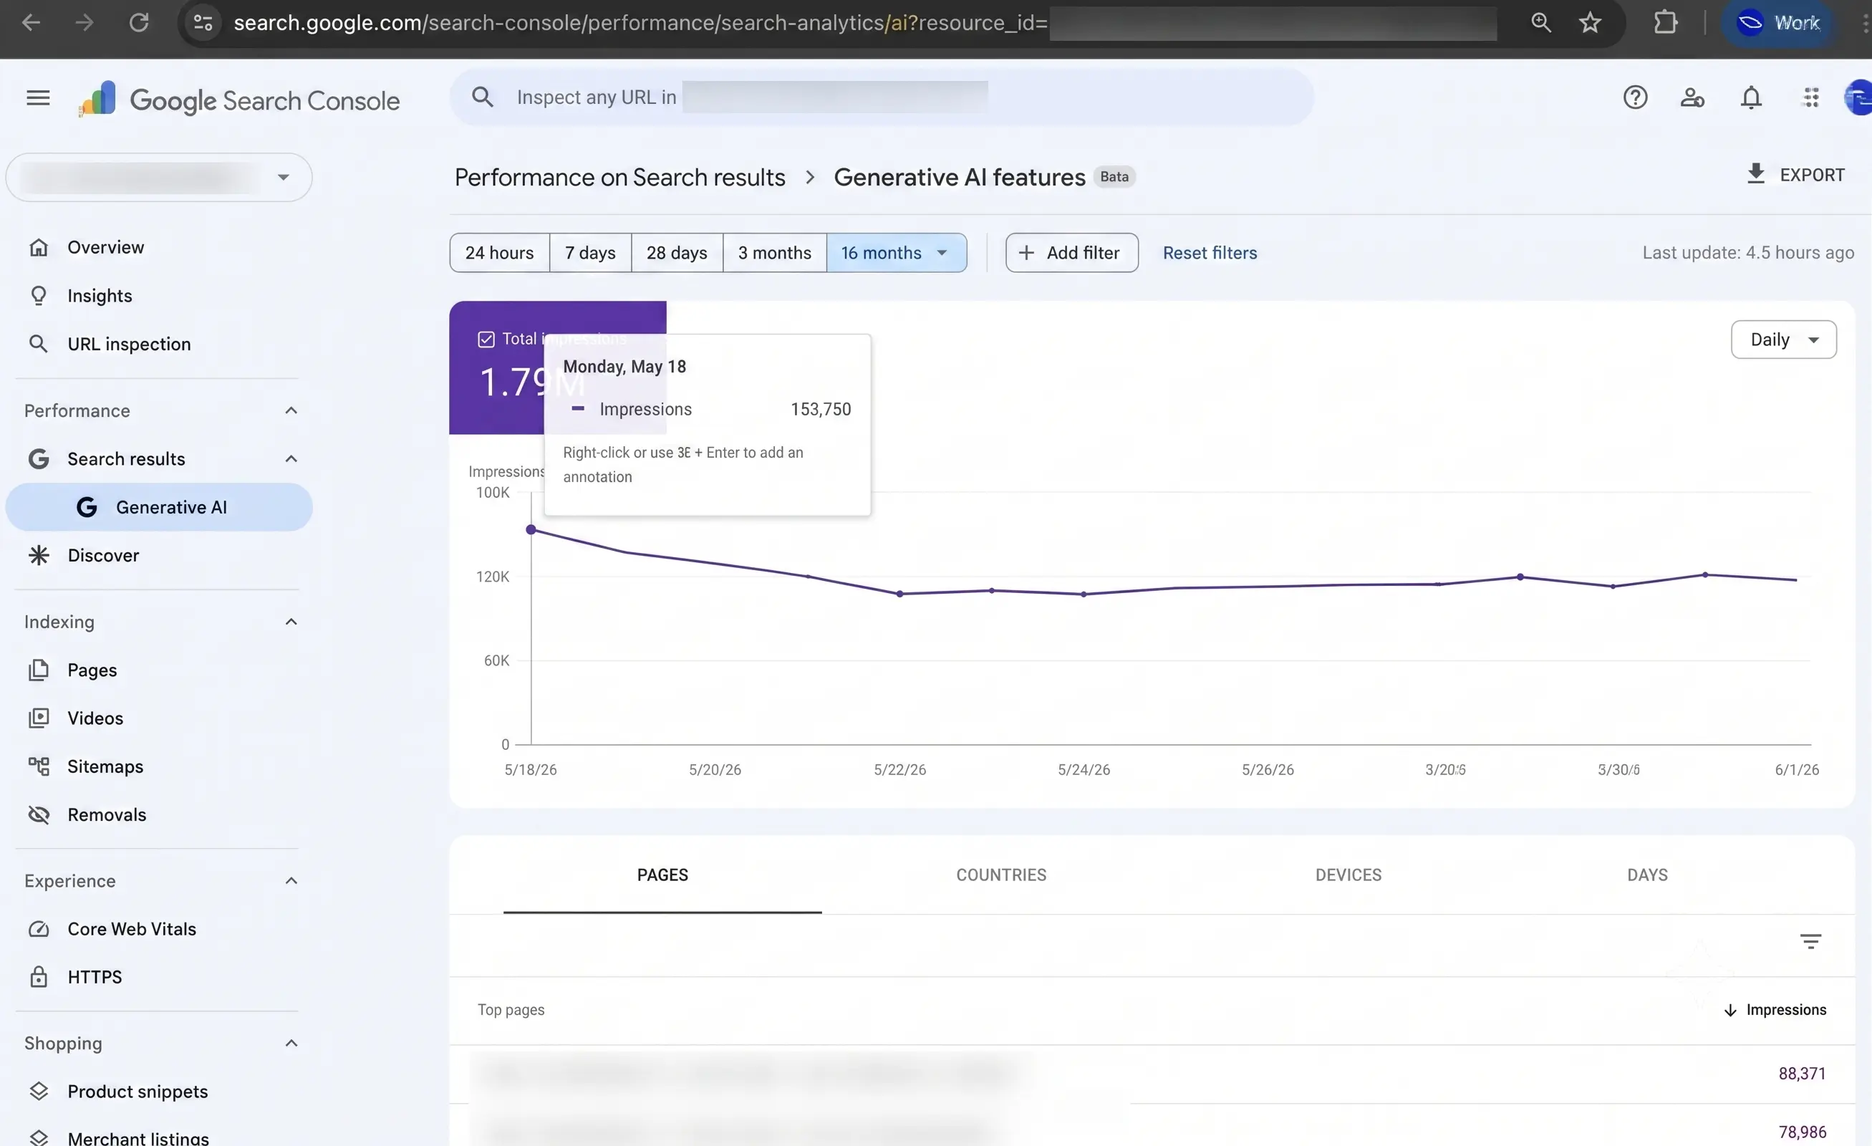Open the Help question mark icon
This screenshot has height=1146, width=1872.
click(x=1636, y=97)
